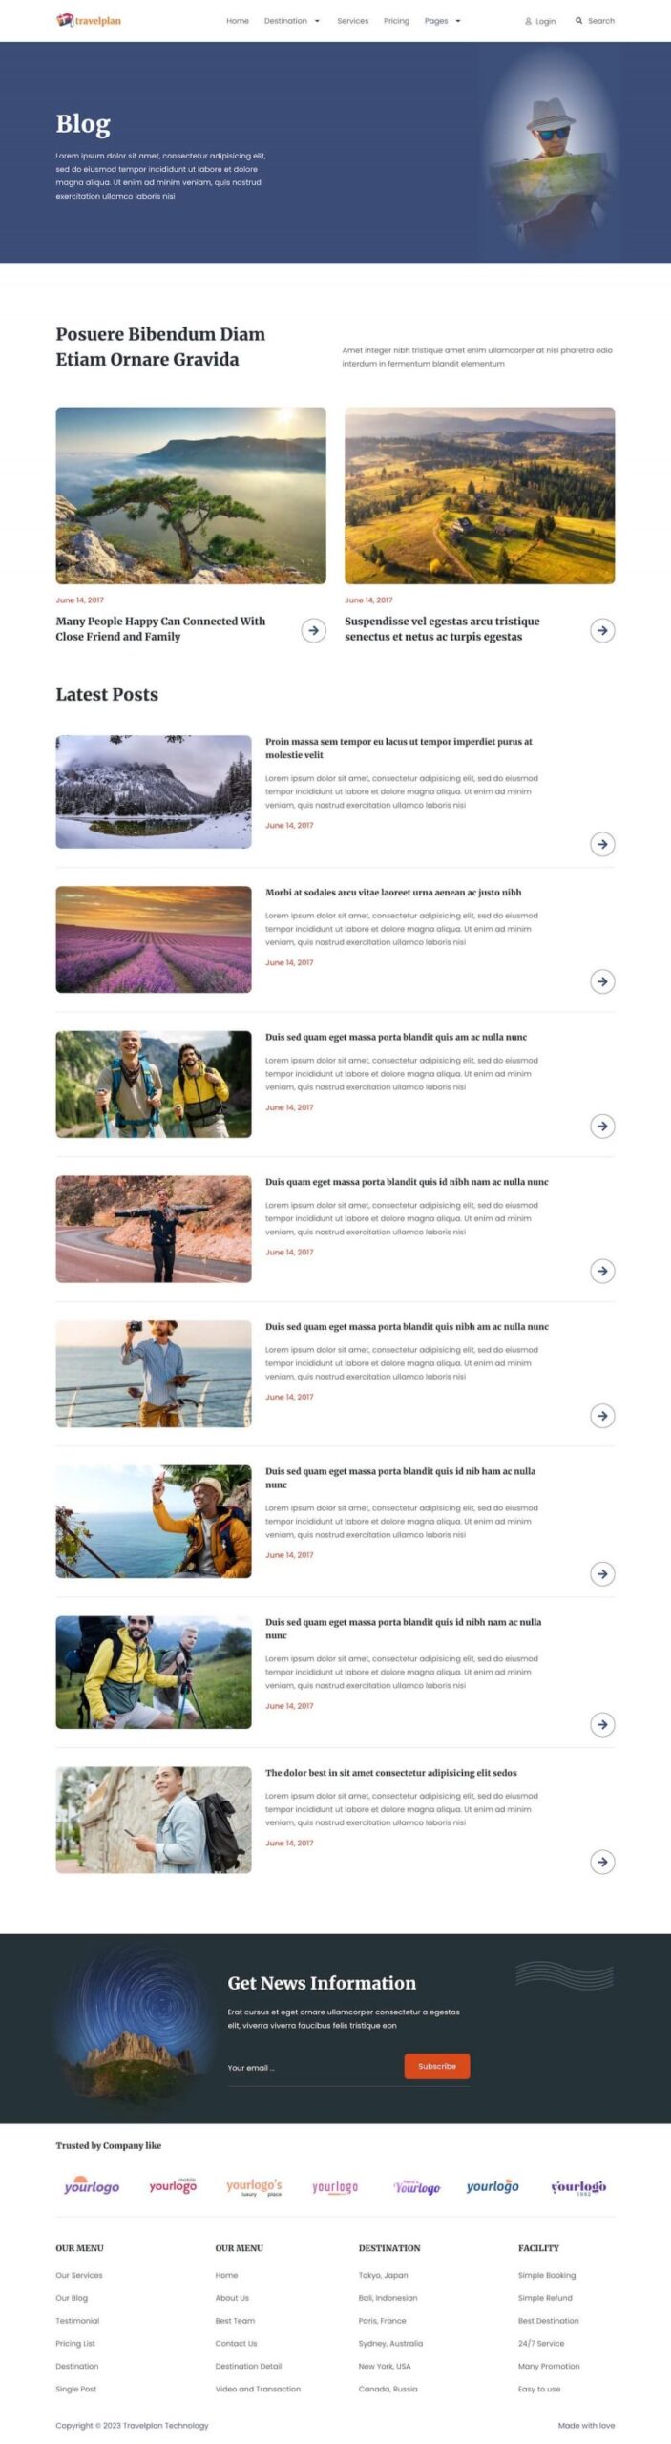Image resolution: width=671 pixels, height=2444 pixels.
Task: Go to the Pricing menu item
Action: [x=396, y=21]
